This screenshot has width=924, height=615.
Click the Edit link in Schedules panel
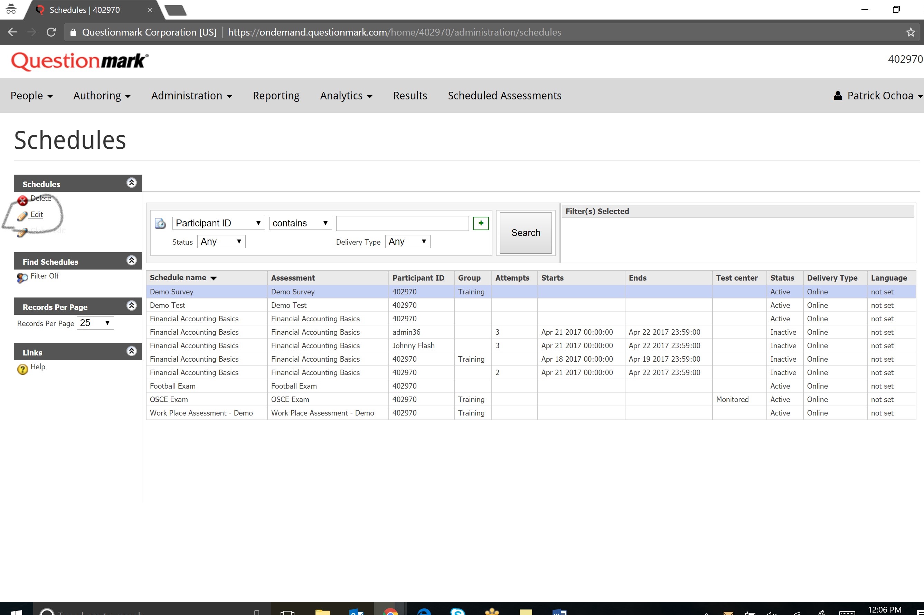tap(37, 215)
